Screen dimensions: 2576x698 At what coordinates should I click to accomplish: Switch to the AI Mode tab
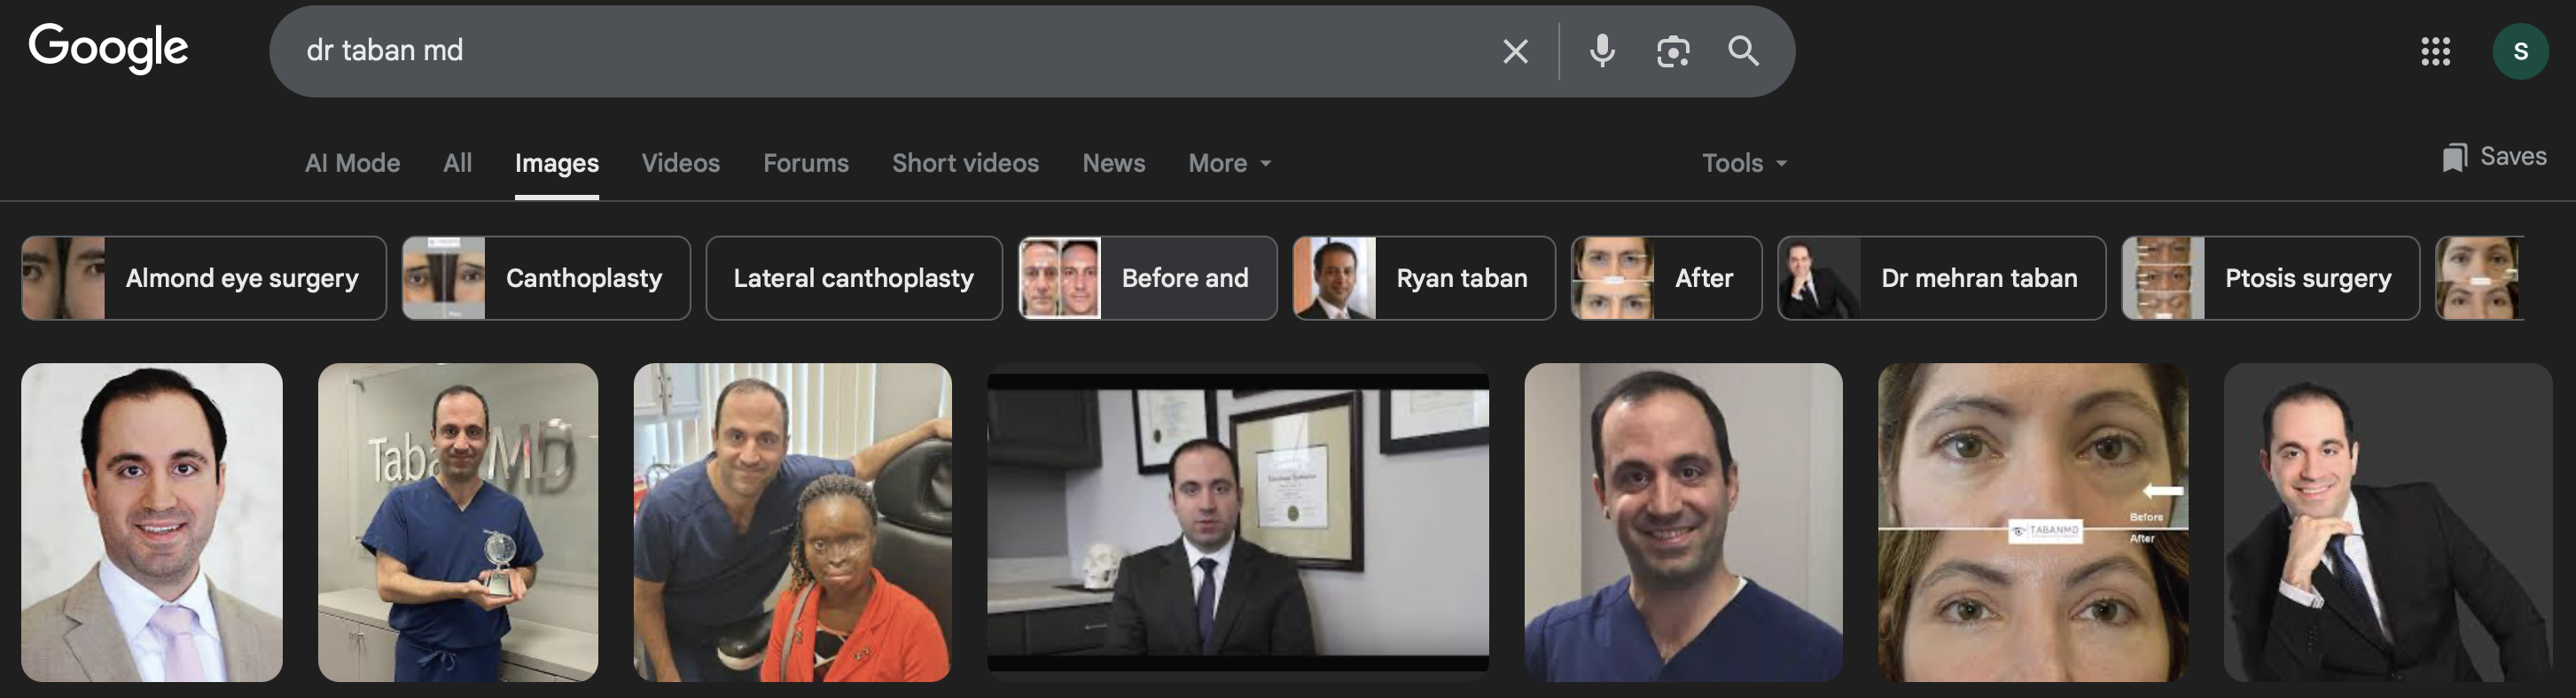pyautogui.click(x=352, y=163)
